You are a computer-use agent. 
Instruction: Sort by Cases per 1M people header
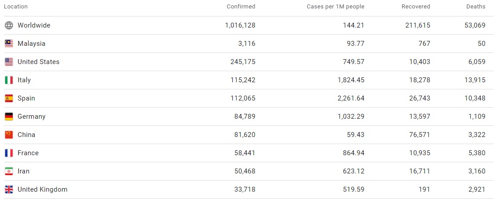(x=336, y=7)
